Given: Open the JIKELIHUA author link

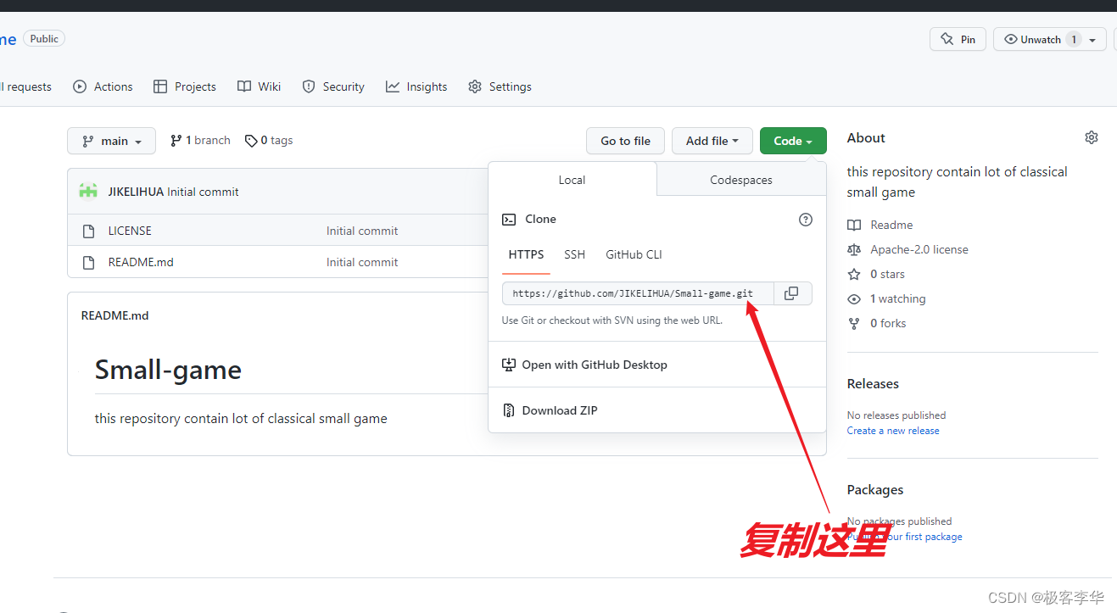Looking at the screenshot, I should tap(136, 192).
